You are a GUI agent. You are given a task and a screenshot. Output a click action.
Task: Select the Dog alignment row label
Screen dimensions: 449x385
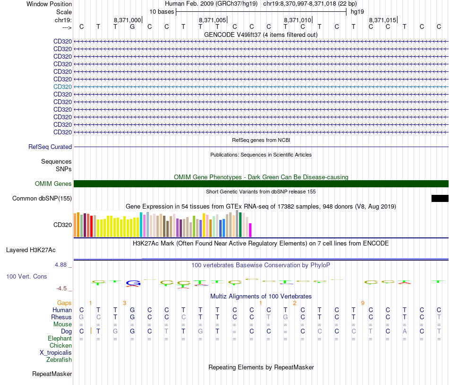click(66, 332)
